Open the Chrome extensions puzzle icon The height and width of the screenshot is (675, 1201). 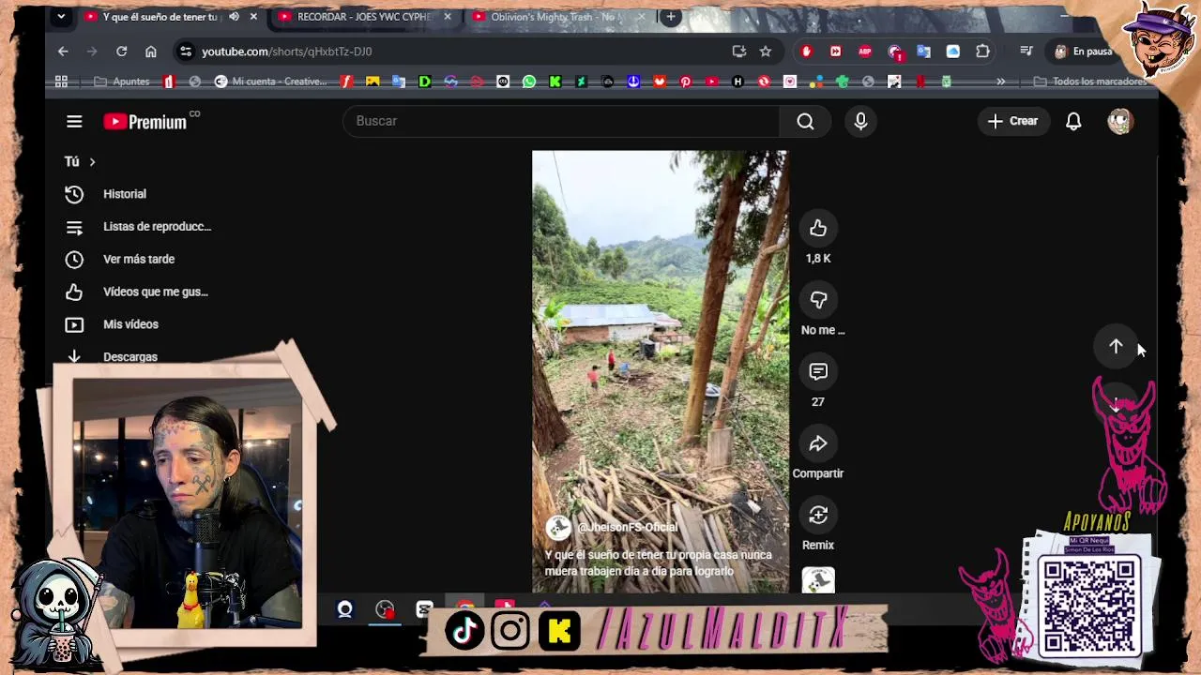click(x=982, y=52)
